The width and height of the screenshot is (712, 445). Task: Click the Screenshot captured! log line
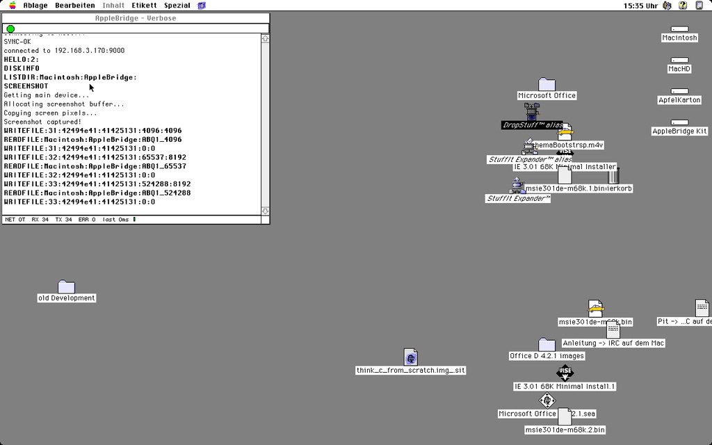click(x=42, y=122)
